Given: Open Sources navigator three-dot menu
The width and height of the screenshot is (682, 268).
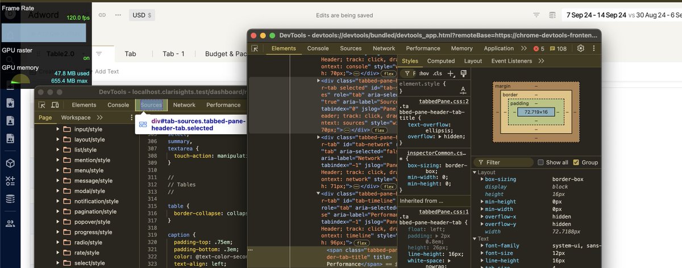Looking at the screenshot, I should click(x=132, y=118).
